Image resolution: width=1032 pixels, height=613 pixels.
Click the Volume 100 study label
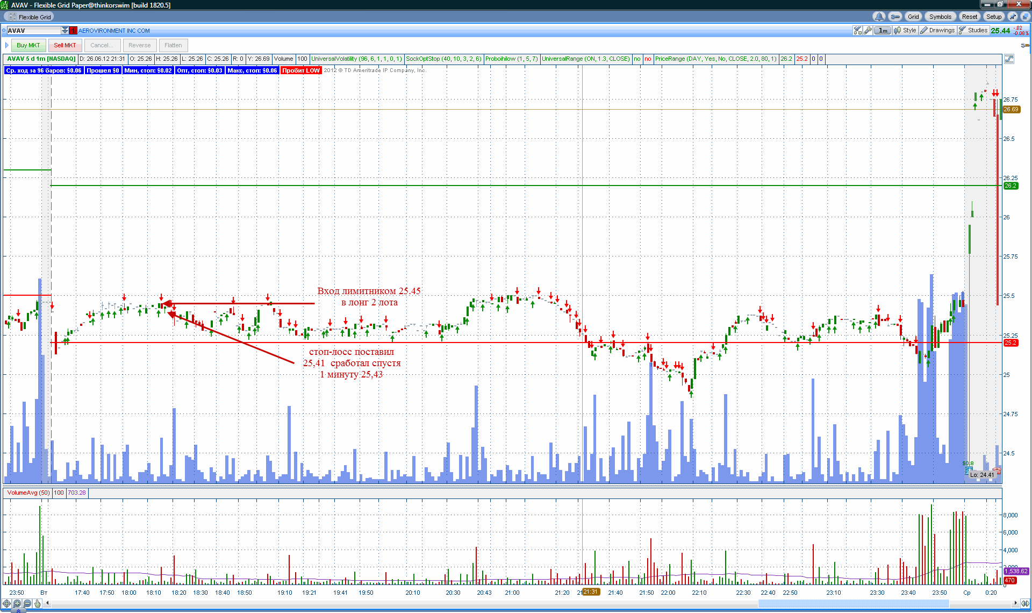tap(291, 59)
